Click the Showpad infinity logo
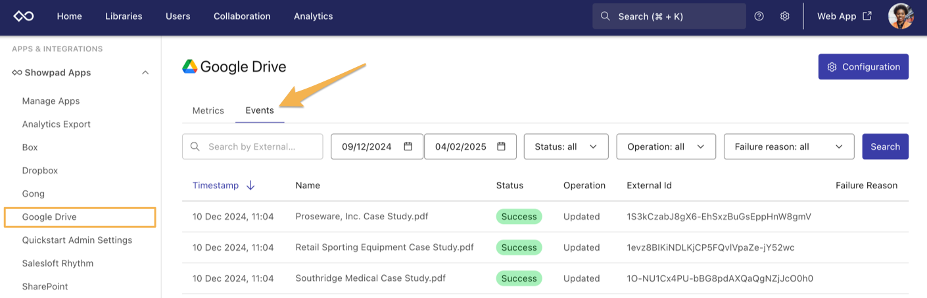Screen dimensions: 927x298 pos(24,16)
